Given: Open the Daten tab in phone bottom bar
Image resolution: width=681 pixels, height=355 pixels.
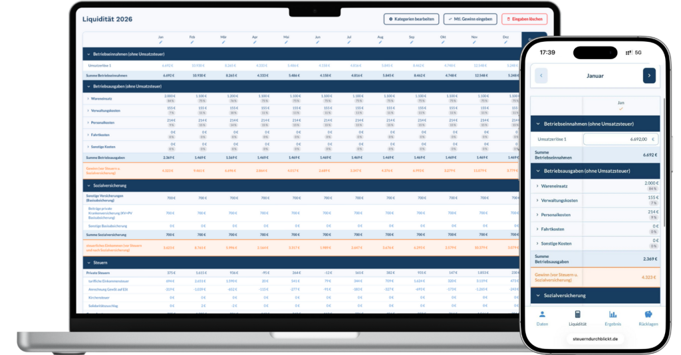Looking at the screenshot, I should pos(542,318).
